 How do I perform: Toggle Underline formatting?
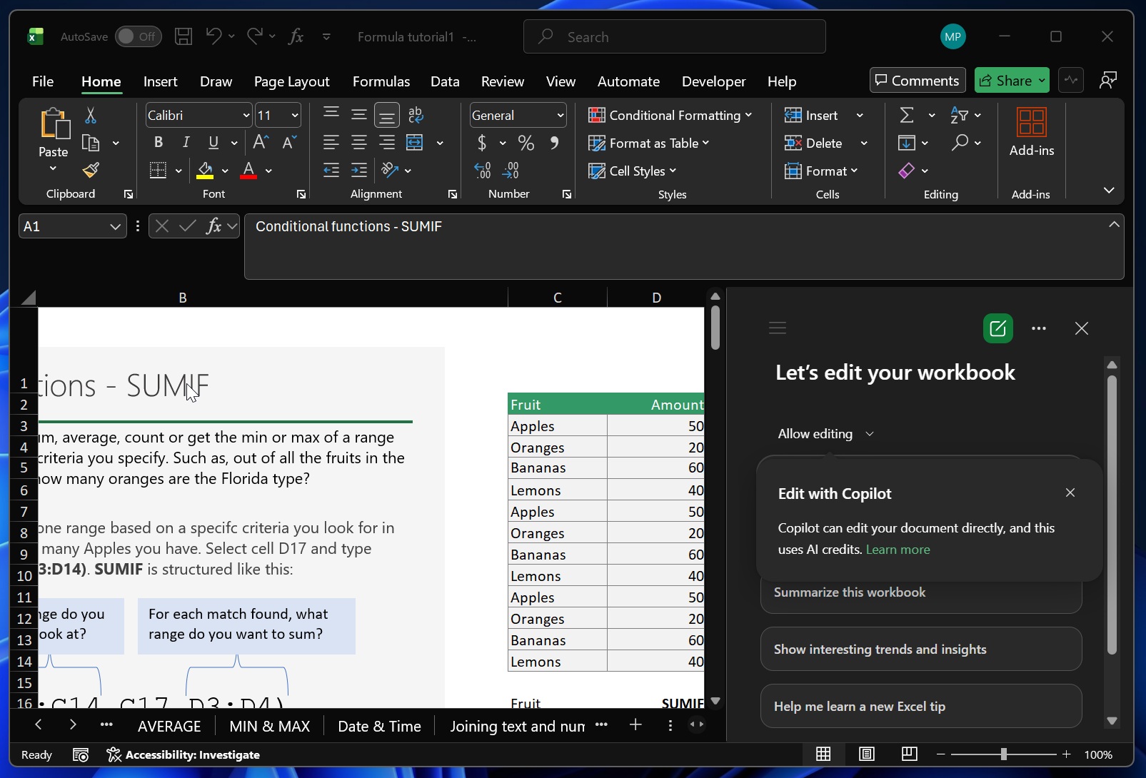[213, 142]
